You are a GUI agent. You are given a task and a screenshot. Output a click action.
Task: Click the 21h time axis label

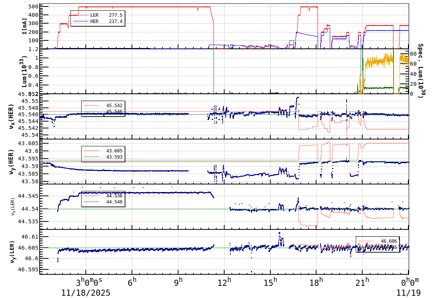point(362,282)
